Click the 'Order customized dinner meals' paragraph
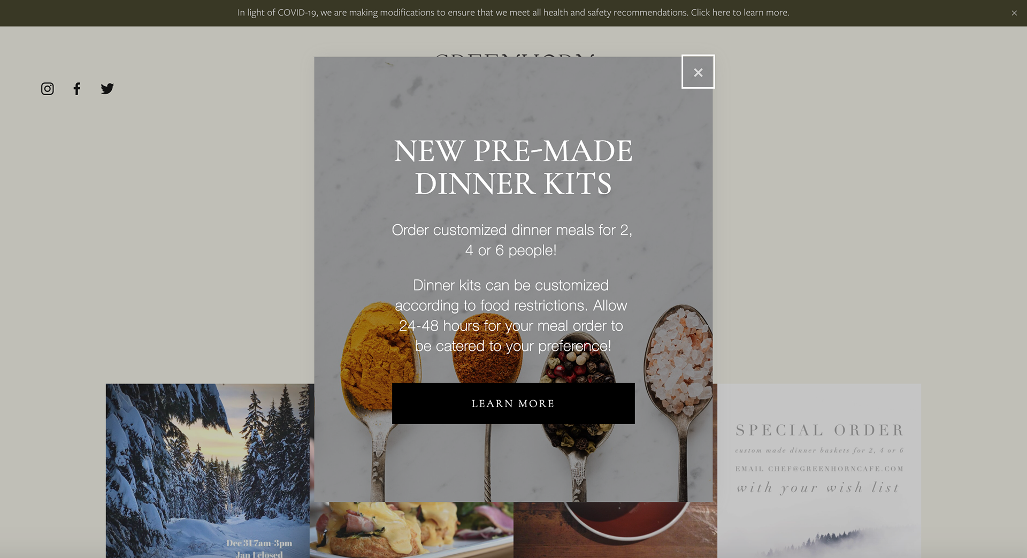 click(x=512, y=240)
